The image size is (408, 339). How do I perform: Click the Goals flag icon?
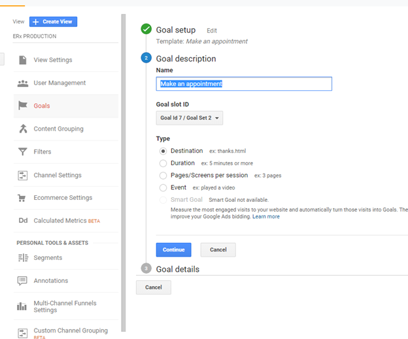(x=23, y=106)
